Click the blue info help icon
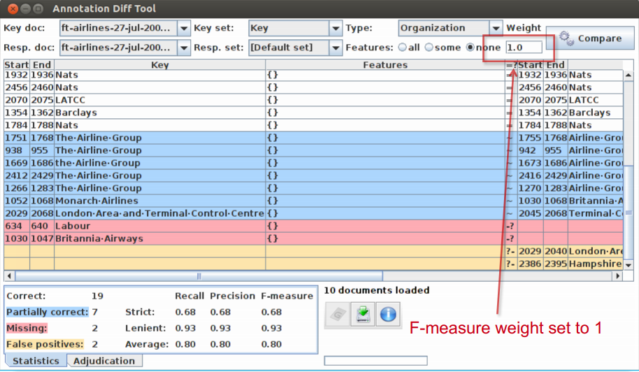Viewport: 639px width, 372px height. pyautogui.click(x=388, y=314)
